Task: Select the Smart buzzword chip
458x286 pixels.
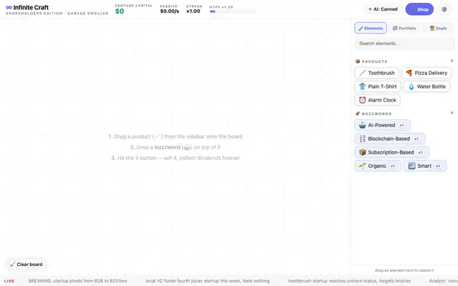Action: click(x=425, y=166)
